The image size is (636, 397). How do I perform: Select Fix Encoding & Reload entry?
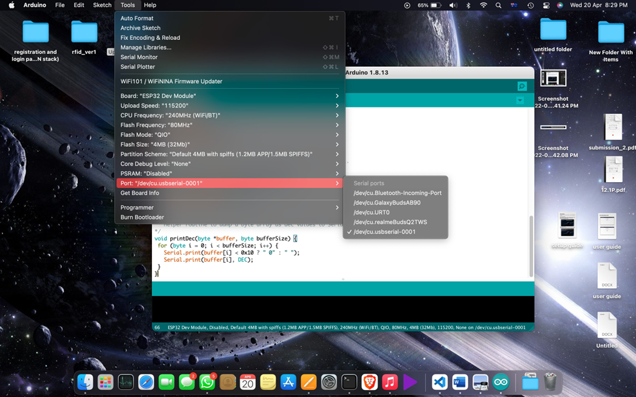pyautogui.click(x=229, y=38)
